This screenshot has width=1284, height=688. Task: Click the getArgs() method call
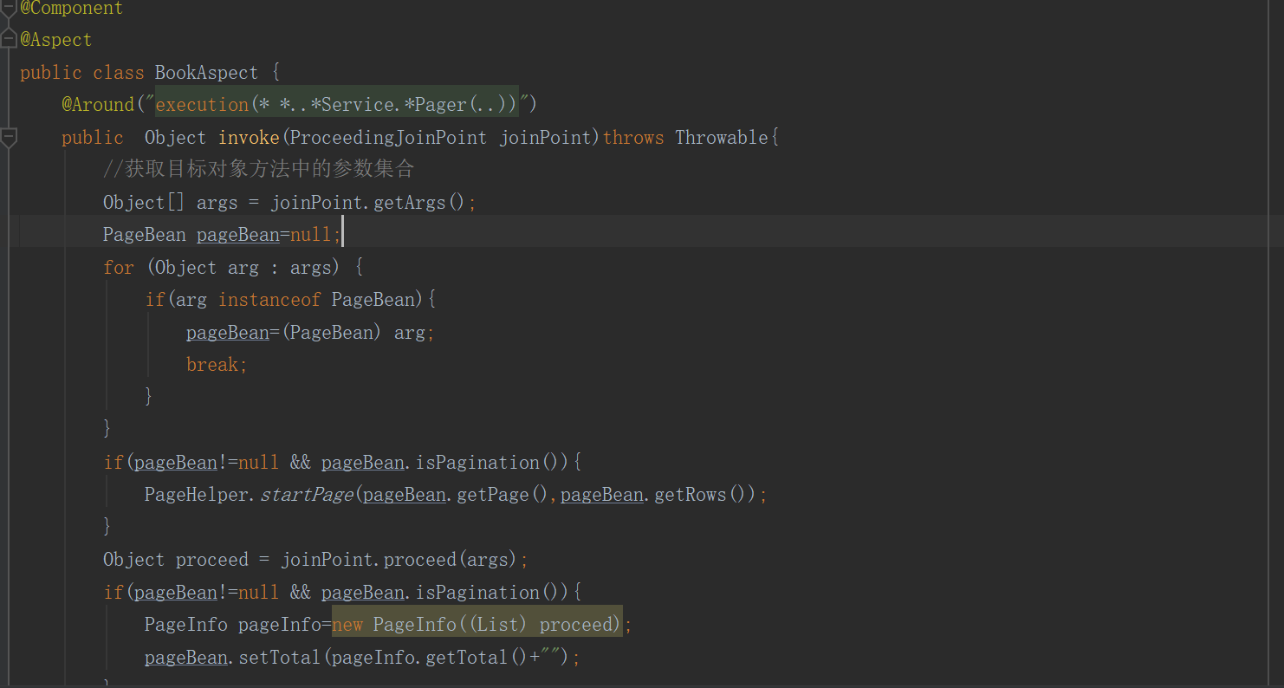[420, 203]
